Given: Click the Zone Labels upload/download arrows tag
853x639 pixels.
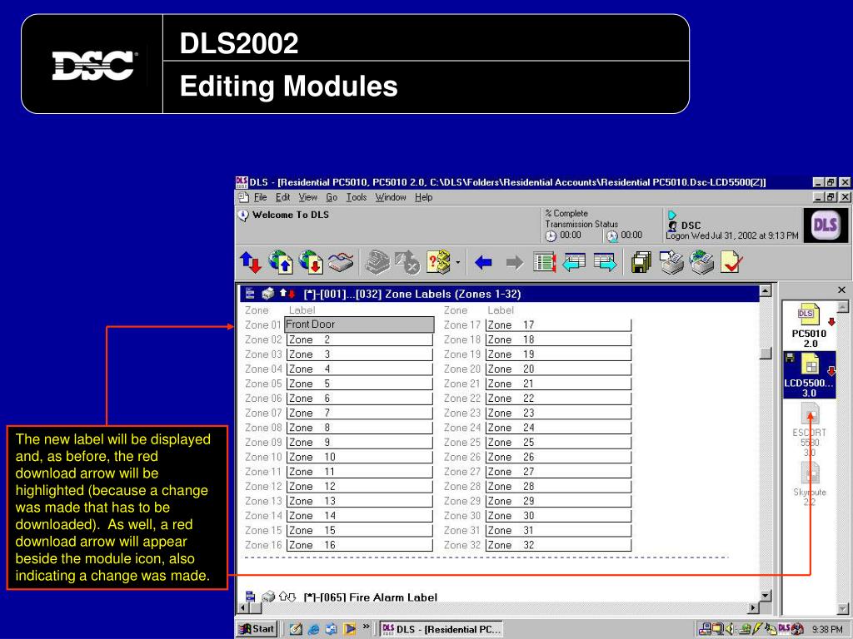Looking at the screenshot, I should tap(287, 294).
